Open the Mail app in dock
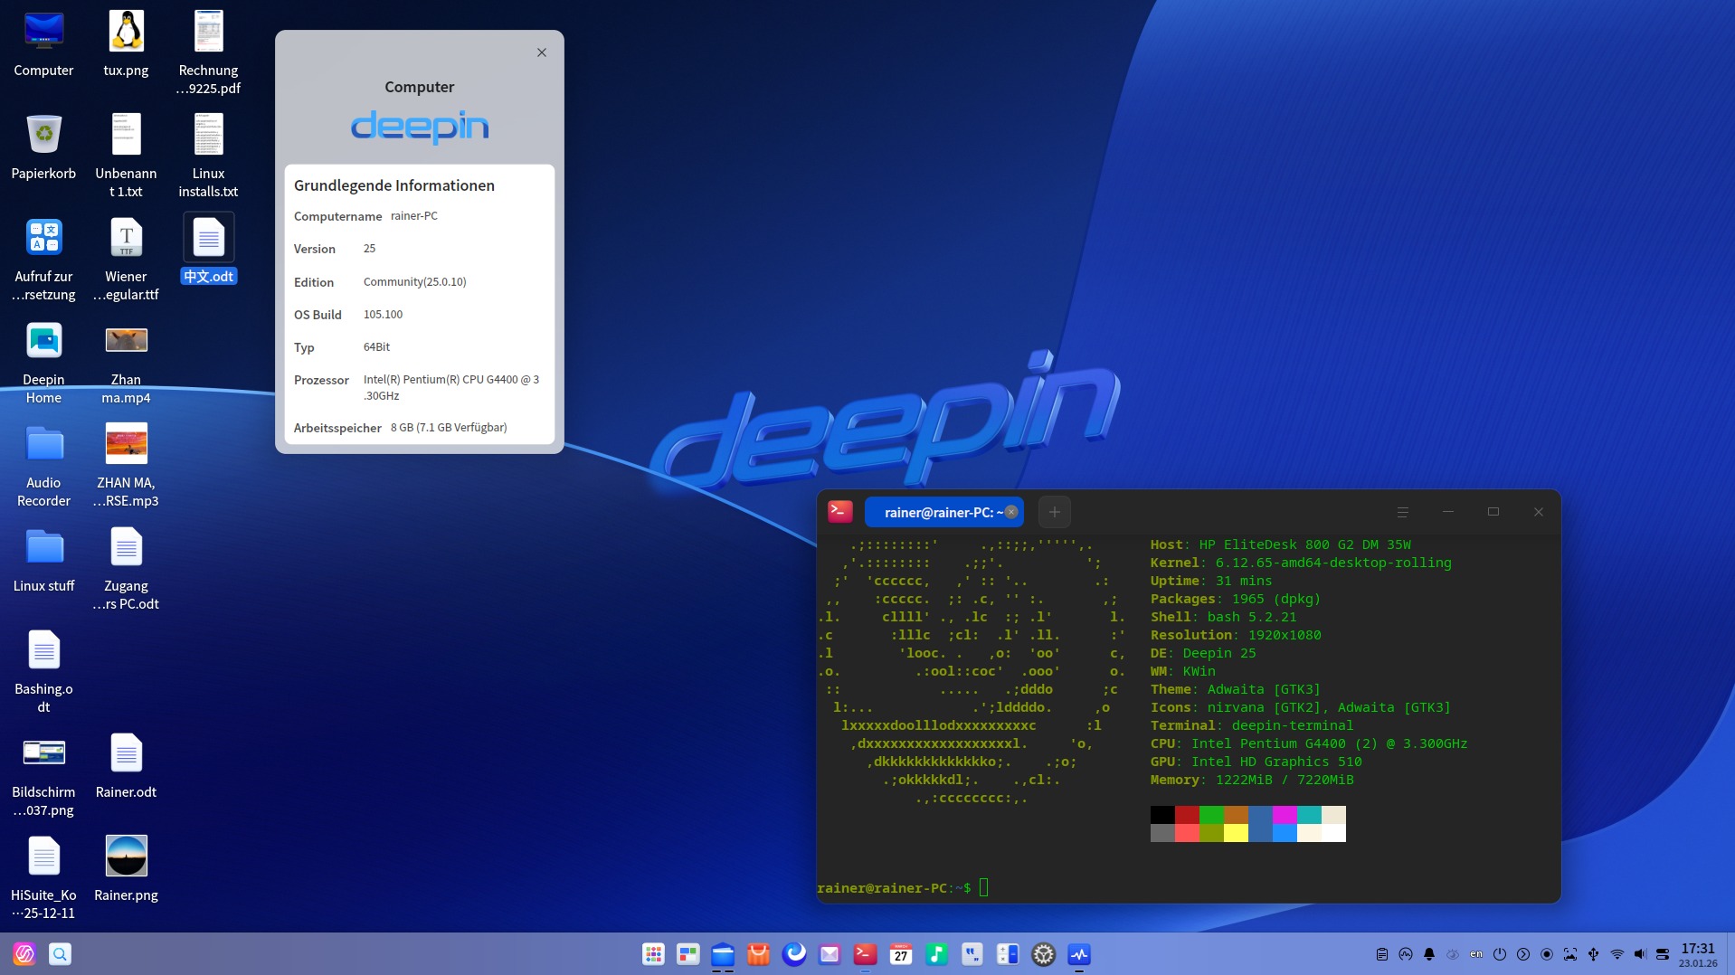 tap(830, 954)
